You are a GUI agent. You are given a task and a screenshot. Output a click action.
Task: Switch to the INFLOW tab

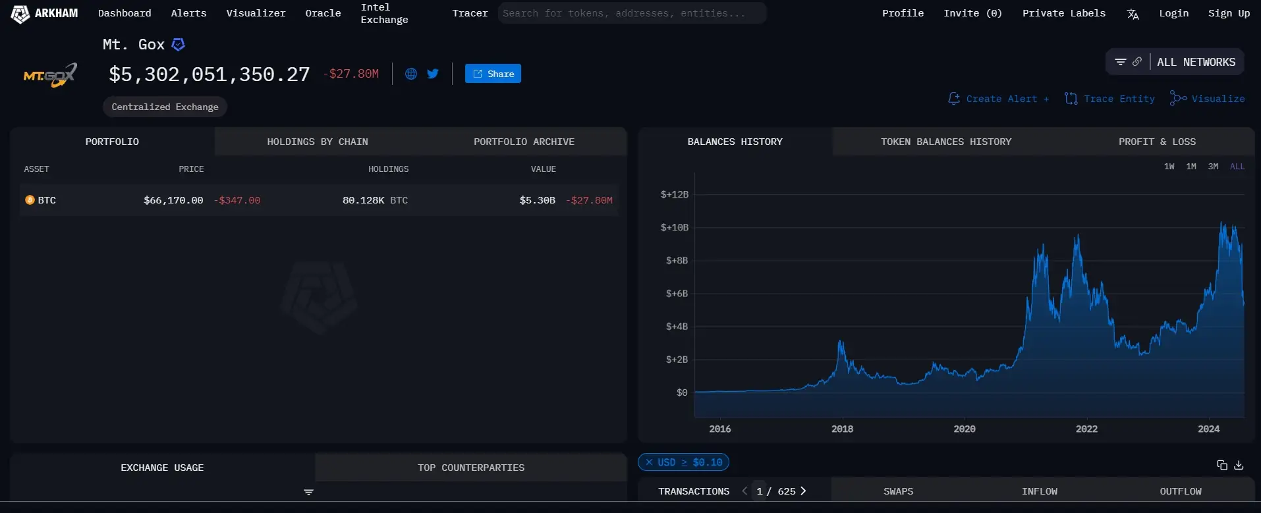click(x=1040, y=491)
